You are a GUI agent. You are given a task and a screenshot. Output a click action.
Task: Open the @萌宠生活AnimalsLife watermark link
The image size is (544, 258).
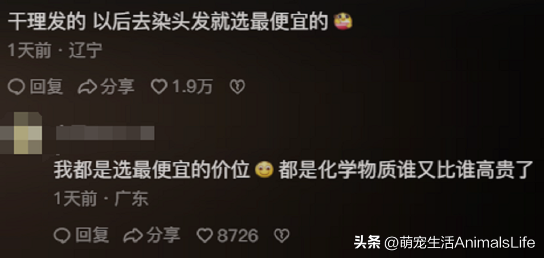(x=460, y=243)
